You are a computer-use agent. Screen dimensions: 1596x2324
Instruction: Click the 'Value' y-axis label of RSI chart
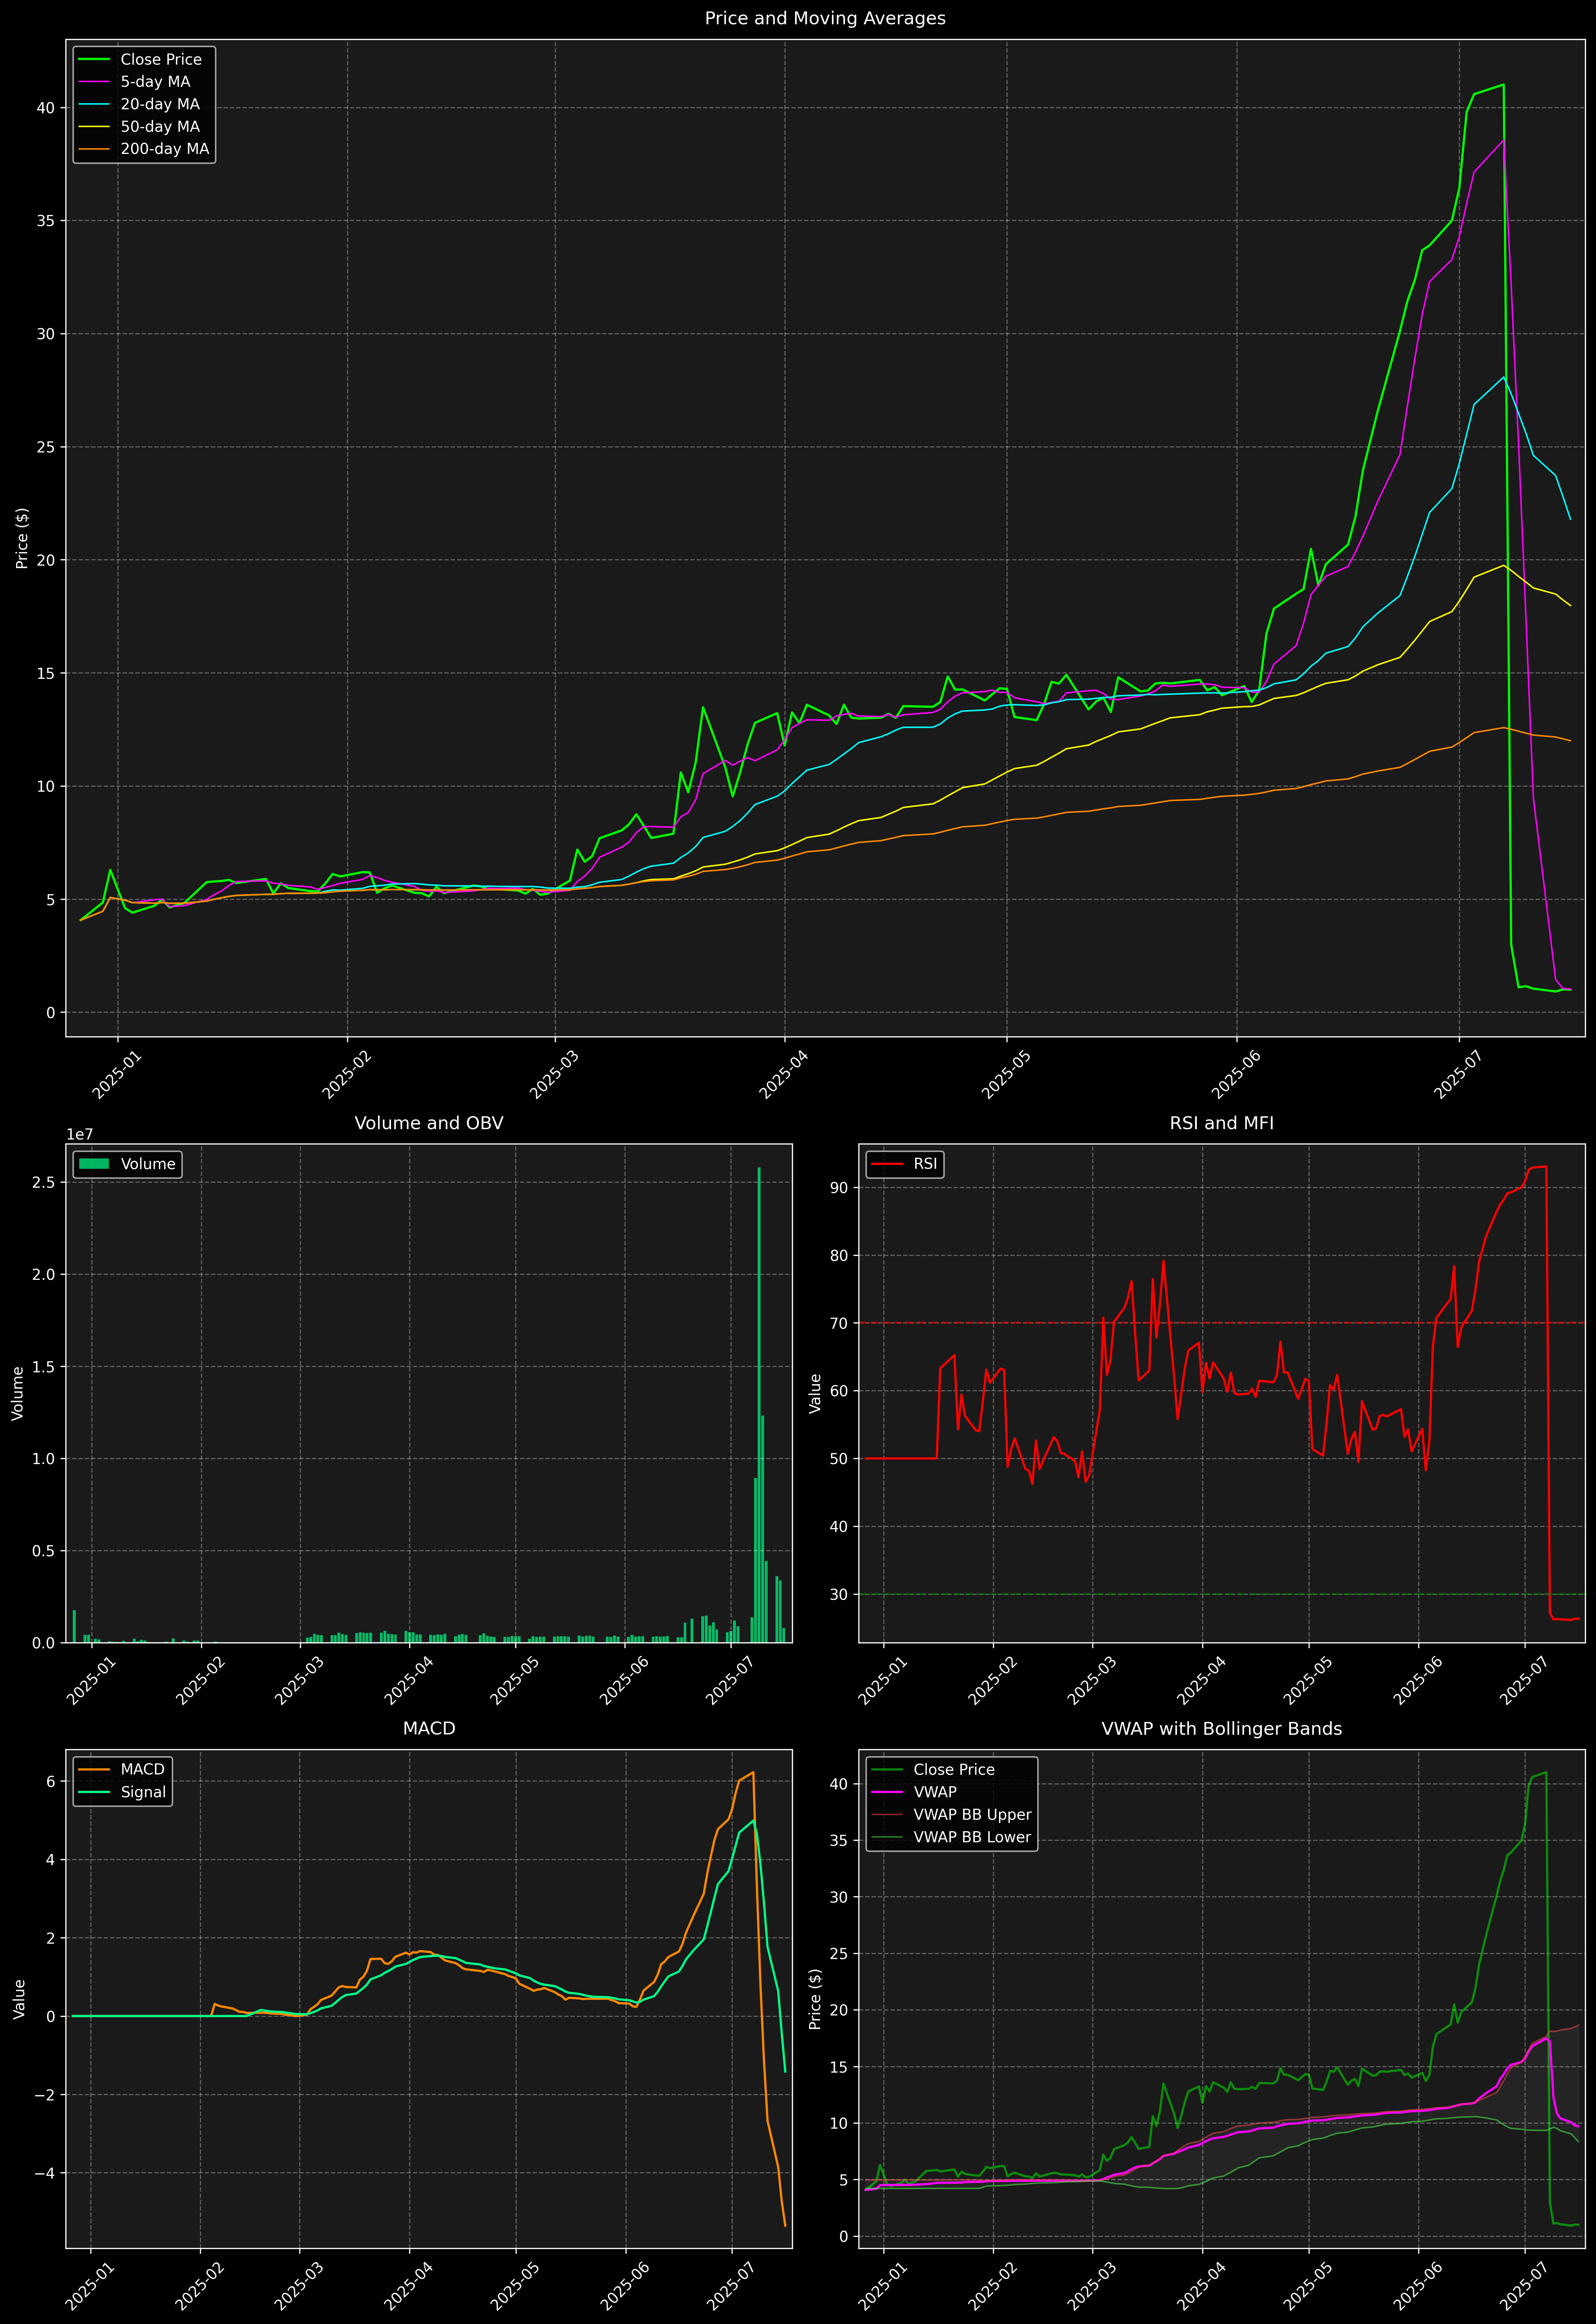click(815, 1393)
